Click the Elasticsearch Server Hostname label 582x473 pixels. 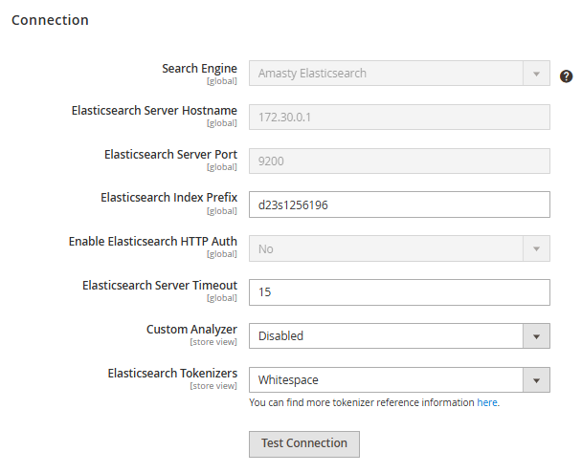(154, 111)
